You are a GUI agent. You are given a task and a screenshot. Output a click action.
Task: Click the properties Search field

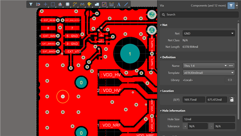199,15
